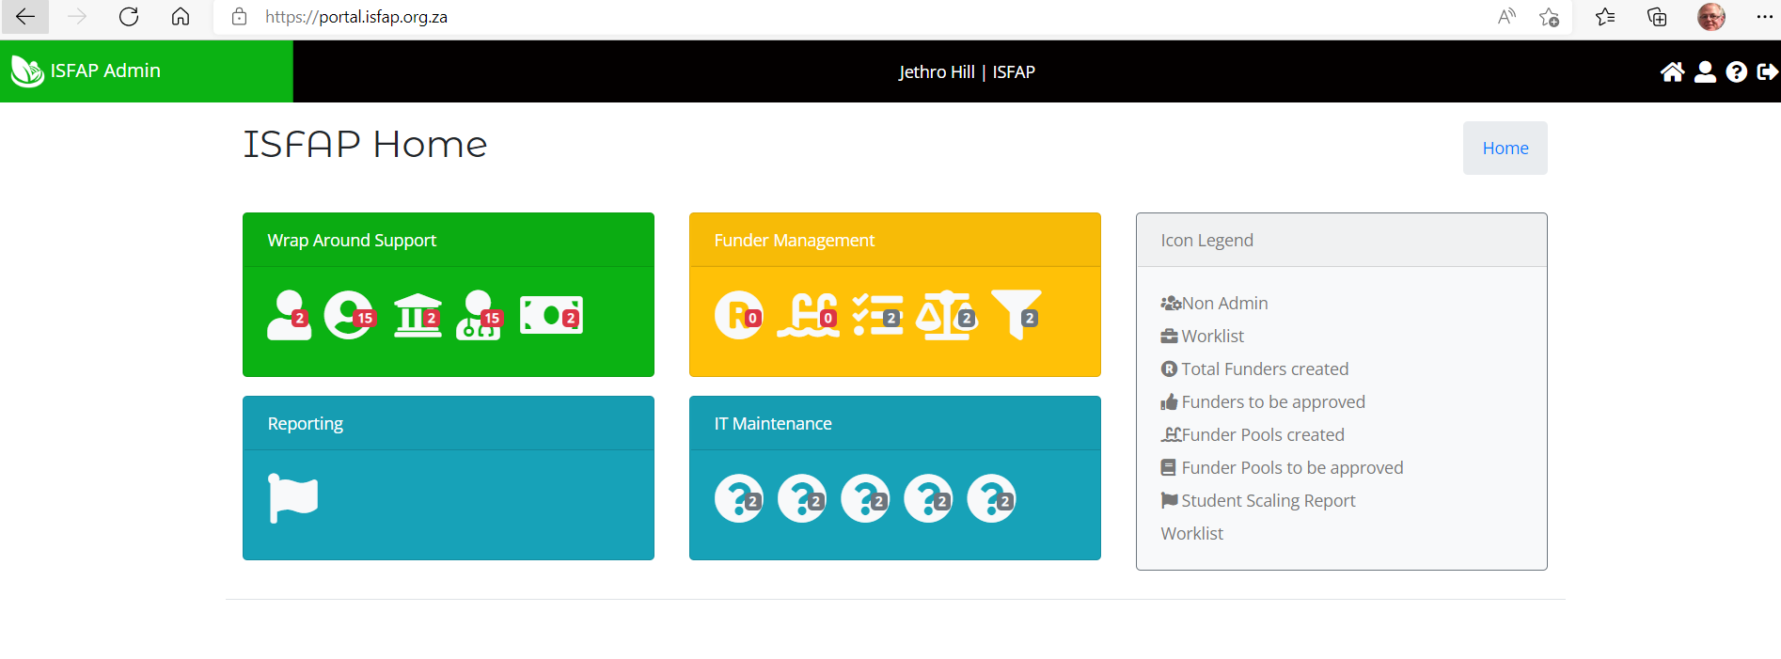Open user-doctor icon with badge 15
The width and height of the screenshot is (1781, 659).
coord(480,315)
